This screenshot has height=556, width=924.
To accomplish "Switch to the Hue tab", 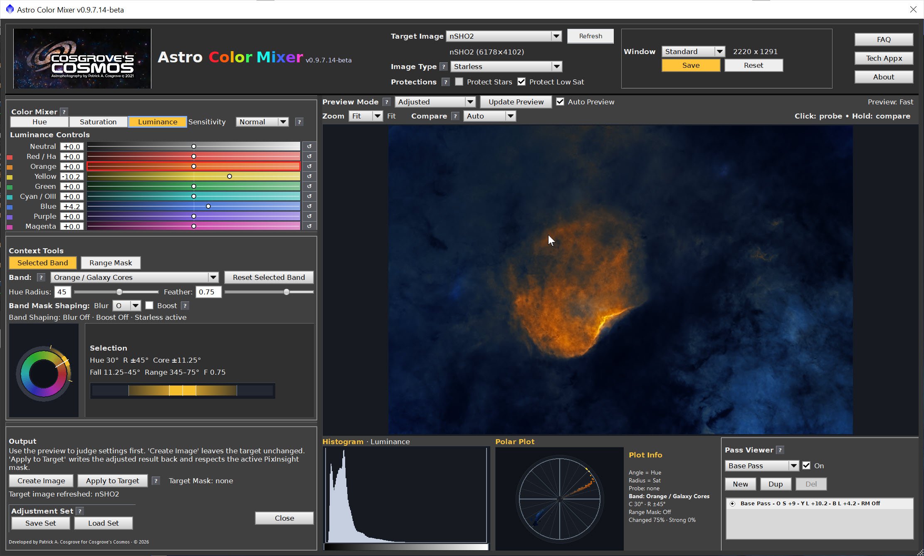I will pyautogui.click(x=40, y=122).
